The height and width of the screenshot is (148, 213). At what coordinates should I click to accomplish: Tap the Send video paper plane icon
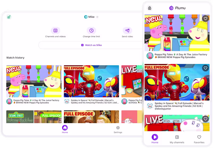click(127, 31)
